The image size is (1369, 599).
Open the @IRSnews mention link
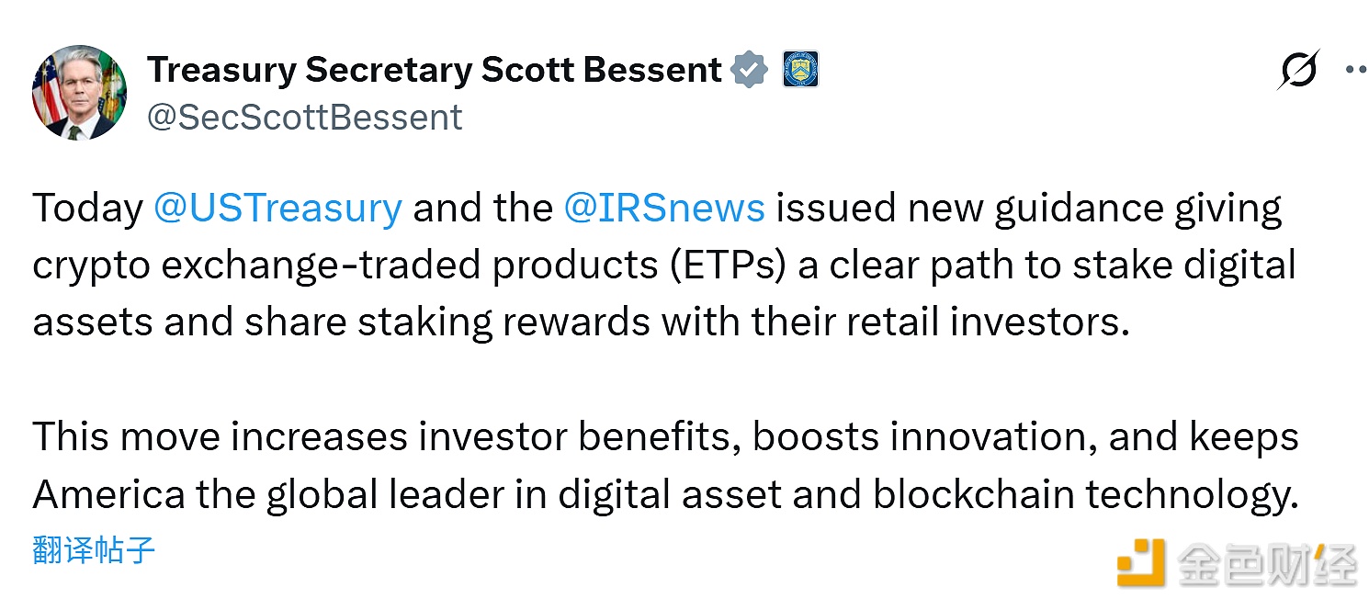tap(663, 209)
